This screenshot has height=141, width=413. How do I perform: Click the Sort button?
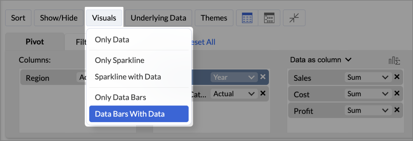pos(18,18)
